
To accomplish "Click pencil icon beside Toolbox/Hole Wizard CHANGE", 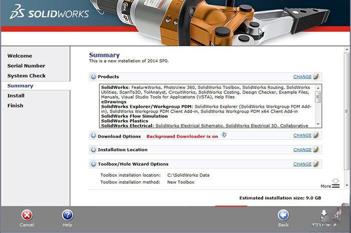I will (x=315, y=164).
